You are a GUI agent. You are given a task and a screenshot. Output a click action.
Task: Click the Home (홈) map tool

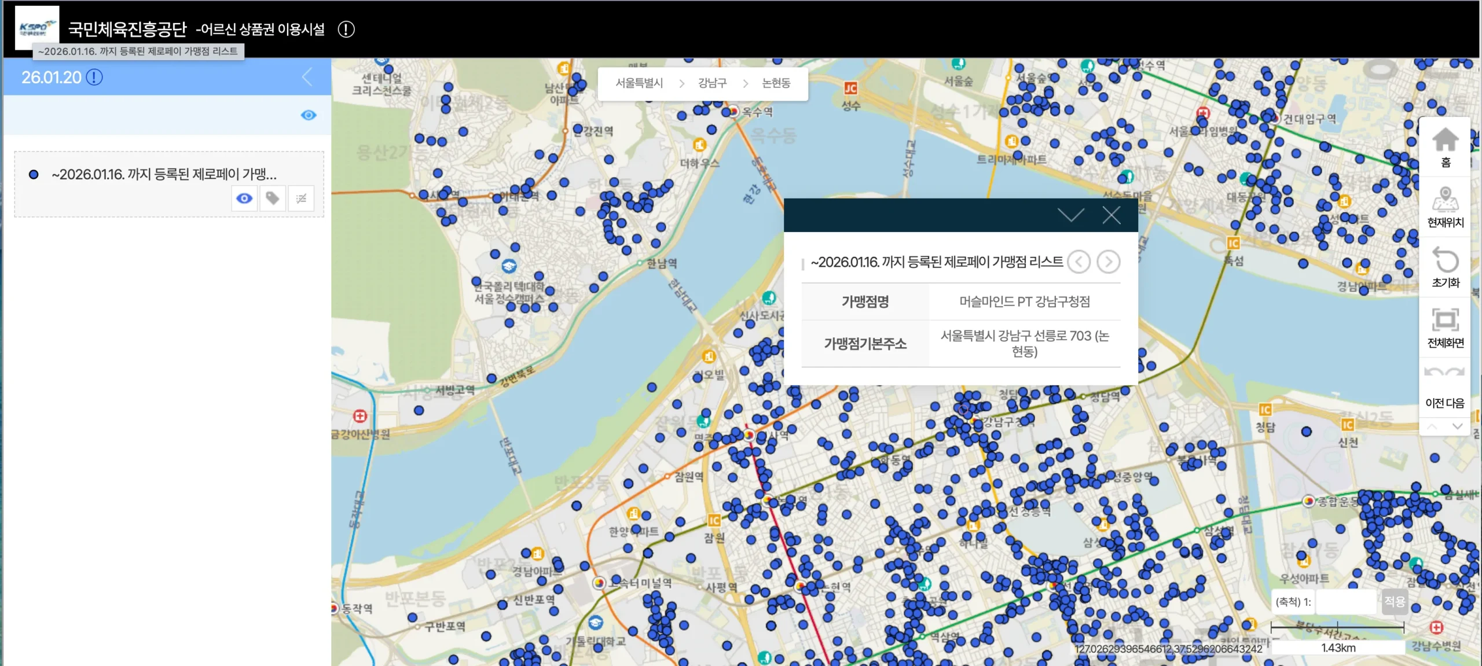point(1445,146)
